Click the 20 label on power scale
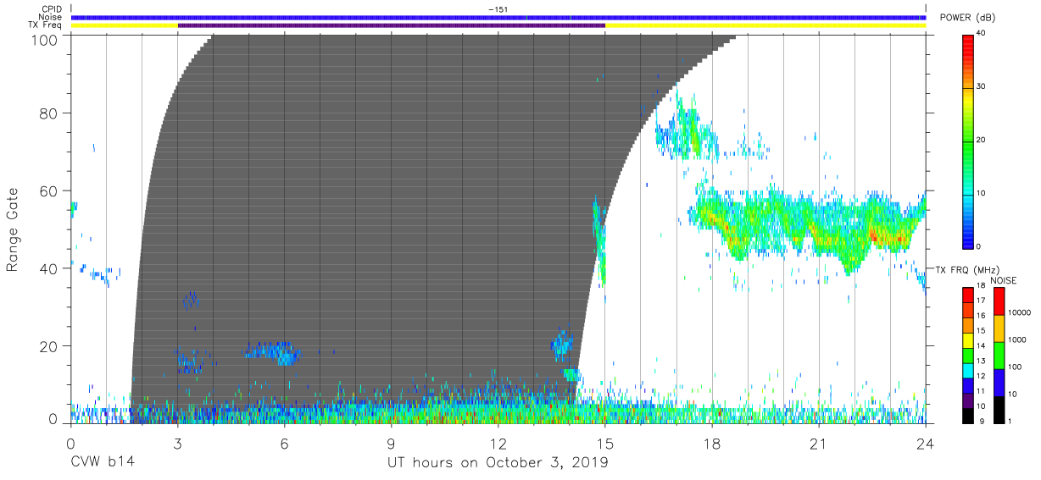The image size is (1041, 480). click(980, 140)
